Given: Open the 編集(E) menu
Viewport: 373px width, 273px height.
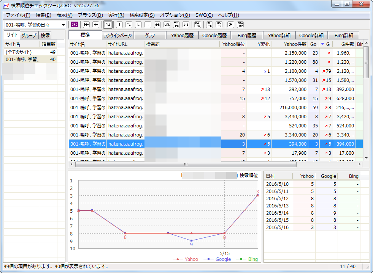Looking at the screenshot, I should [x=43, y=15].
